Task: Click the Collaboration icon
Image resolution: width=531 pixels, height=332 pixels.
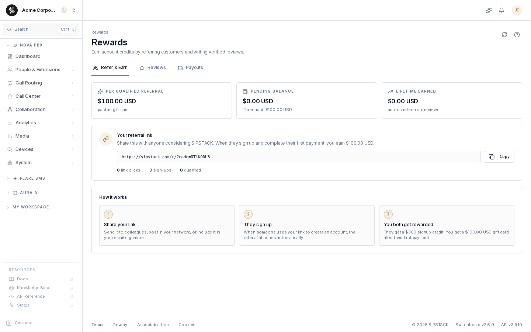Action: [x=10, y=110]
